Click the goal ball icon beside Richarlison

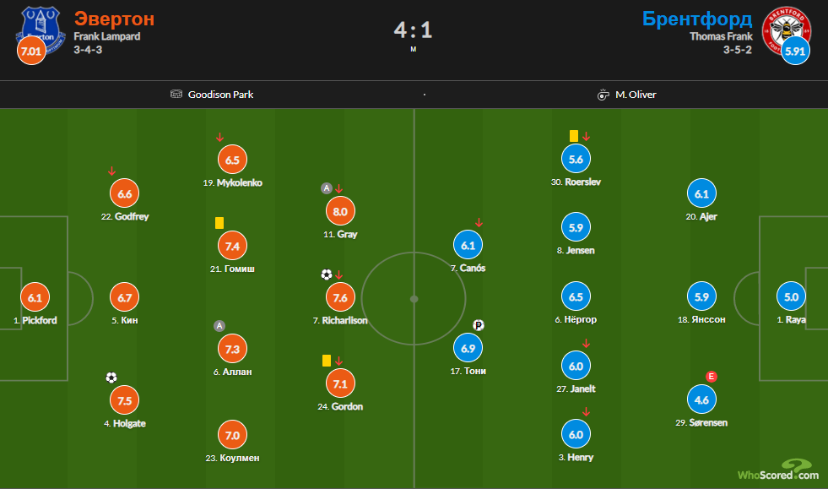326,274
